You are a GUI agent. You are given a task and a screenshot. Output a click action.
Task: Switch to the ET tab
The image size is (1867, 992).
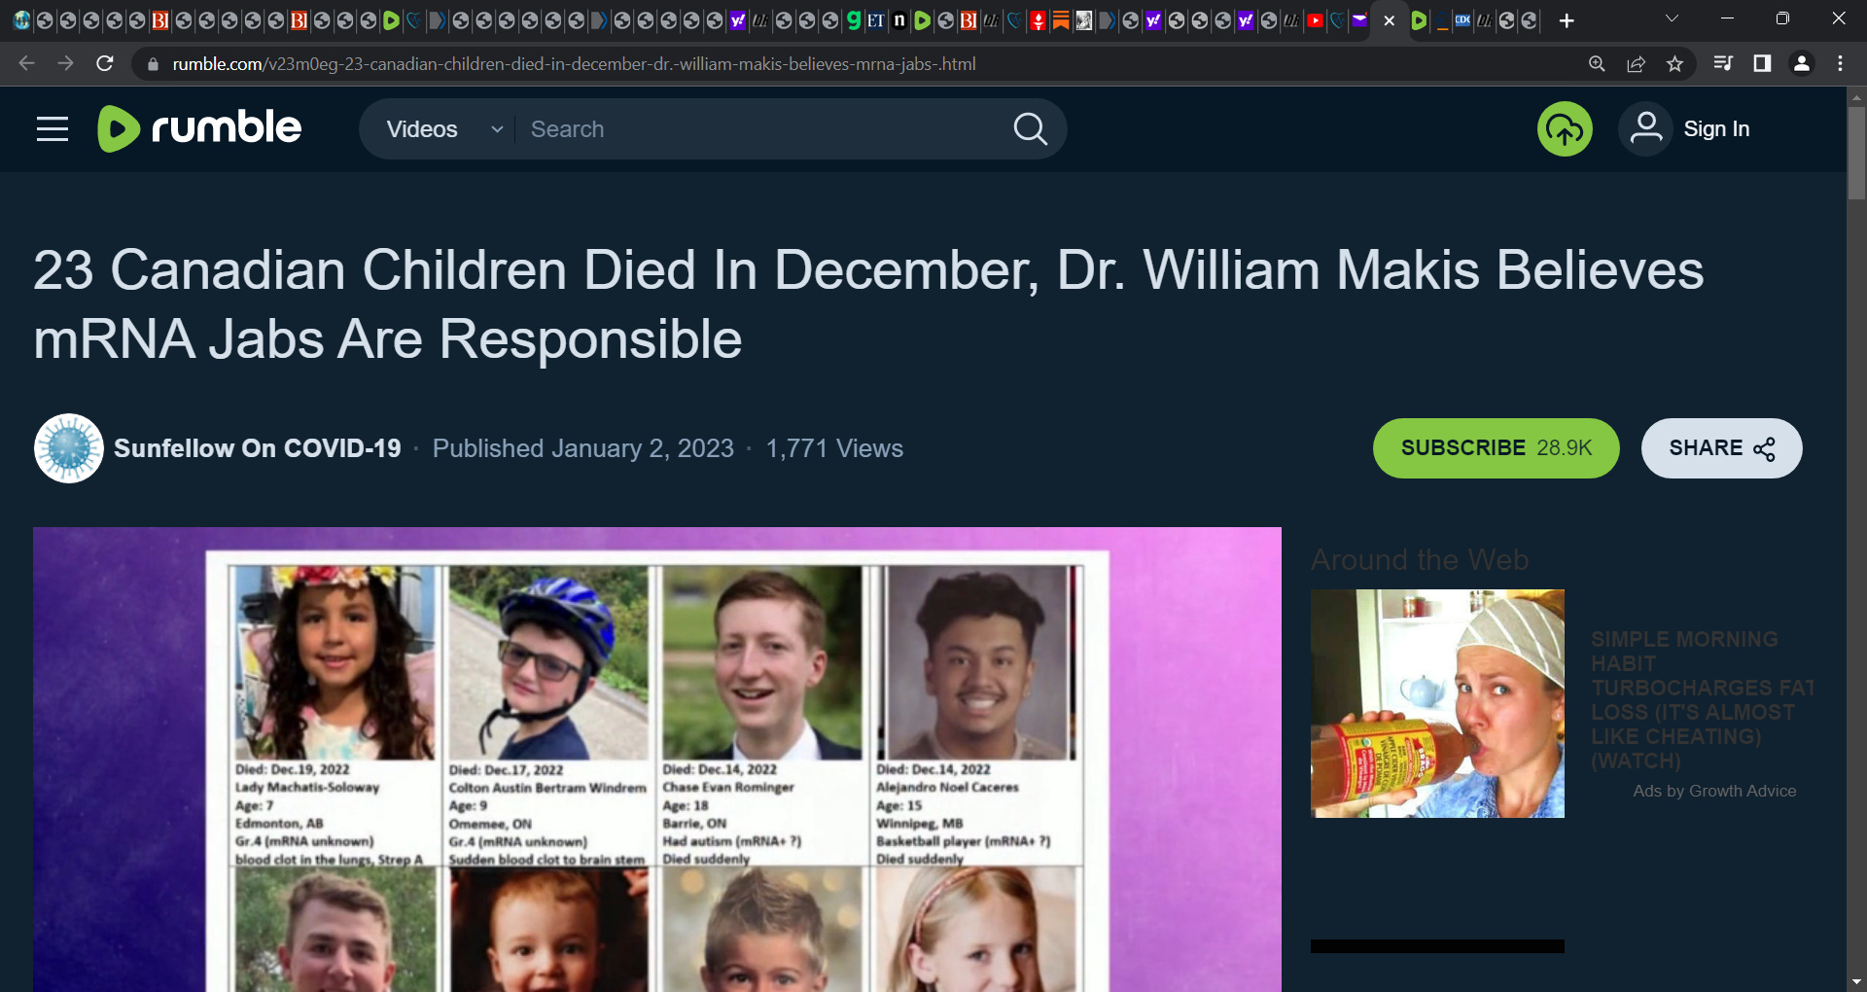(x=876, y=20)
